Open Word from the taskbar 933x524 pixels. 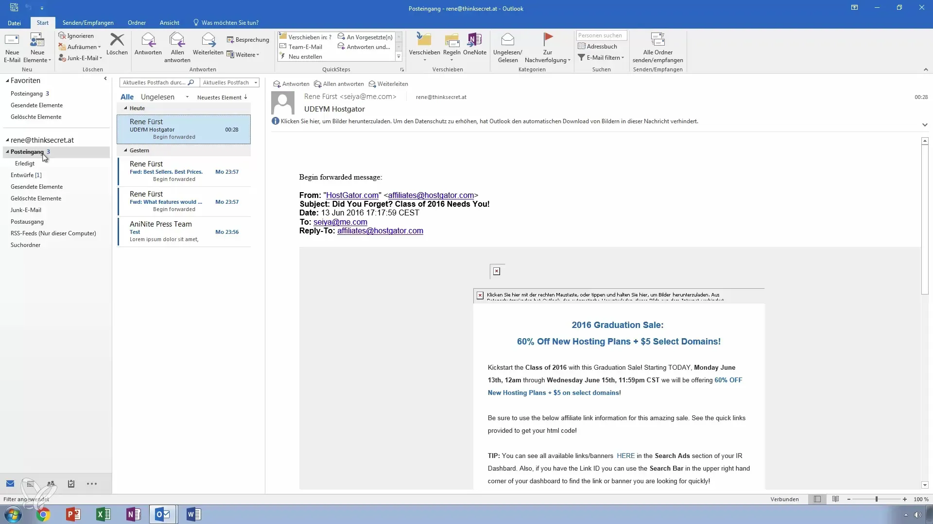[x=193, y=514]
